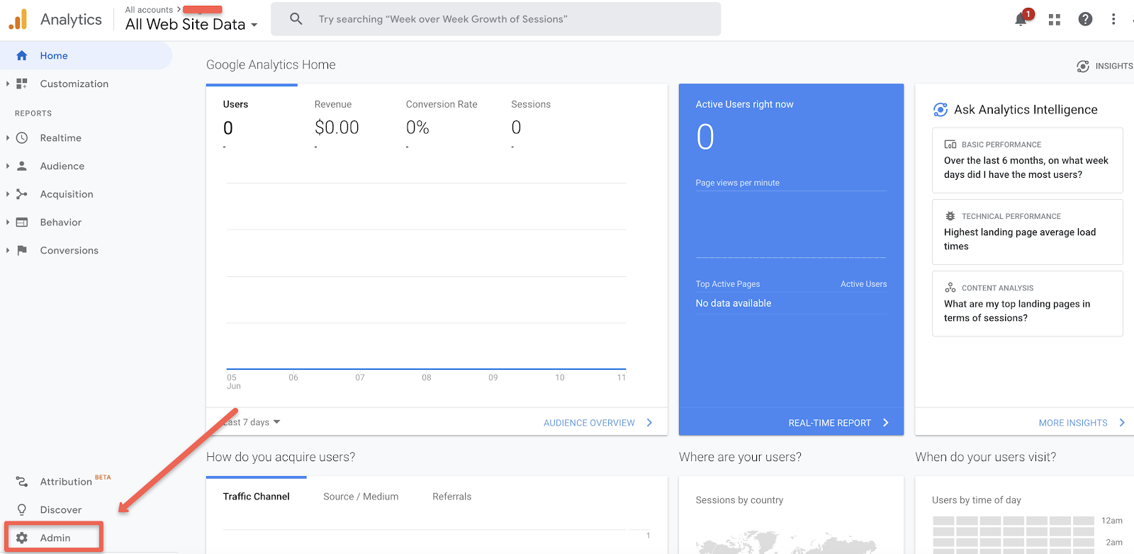
Task: Click the Google Analytics Home heading
Action: pos(271,64)
